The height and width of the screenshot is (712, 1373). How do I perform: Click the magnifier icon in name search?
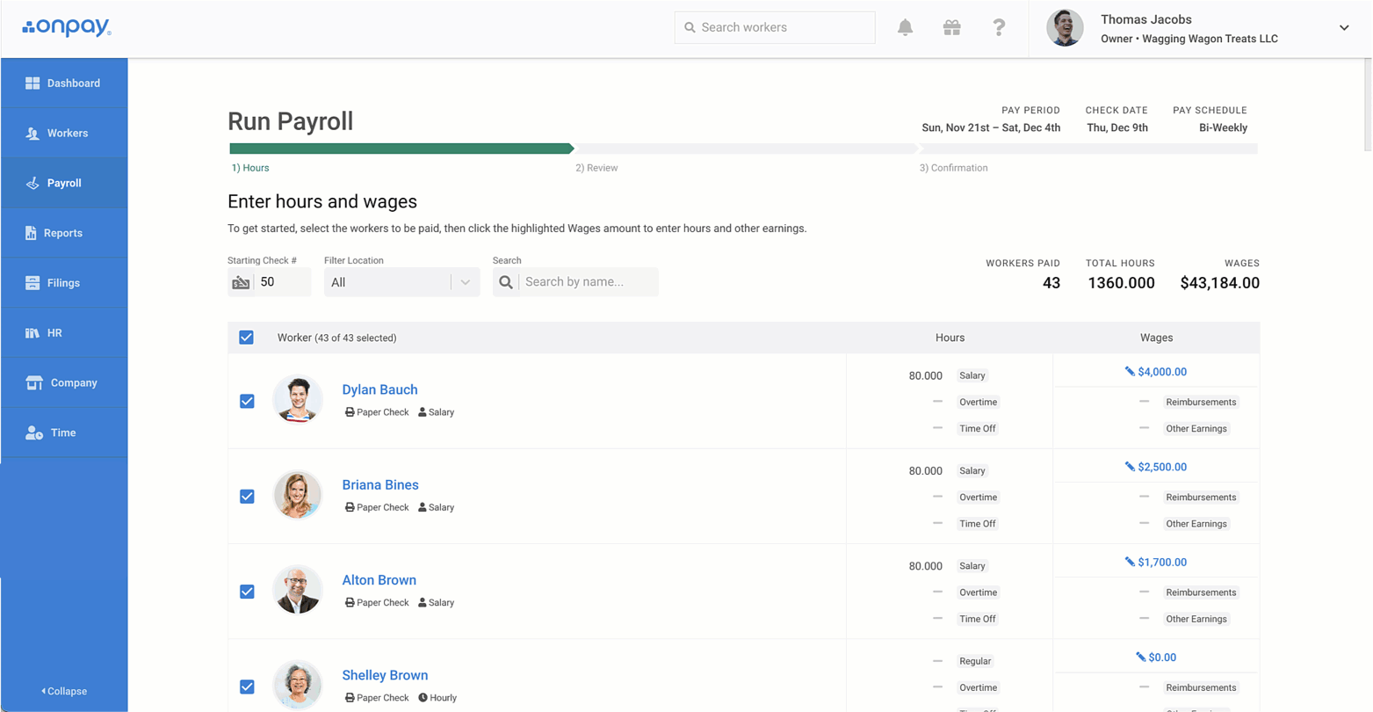click(x=506, y=282)
